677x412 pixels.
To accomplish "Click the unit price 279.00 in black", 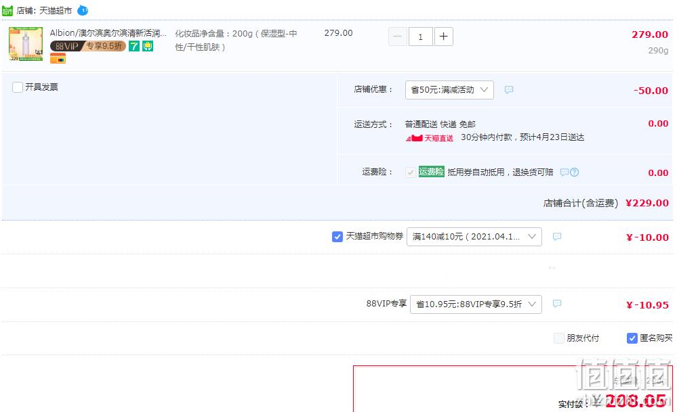I will (339, 33).
